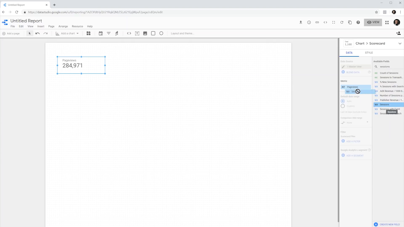Select the % New Sessions field
The height and width of the screenshot is (227, 404).
click(x=389, y=82)
